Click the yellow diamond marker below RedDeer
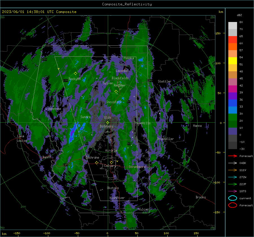254x237 pixels. pos(116,92)
